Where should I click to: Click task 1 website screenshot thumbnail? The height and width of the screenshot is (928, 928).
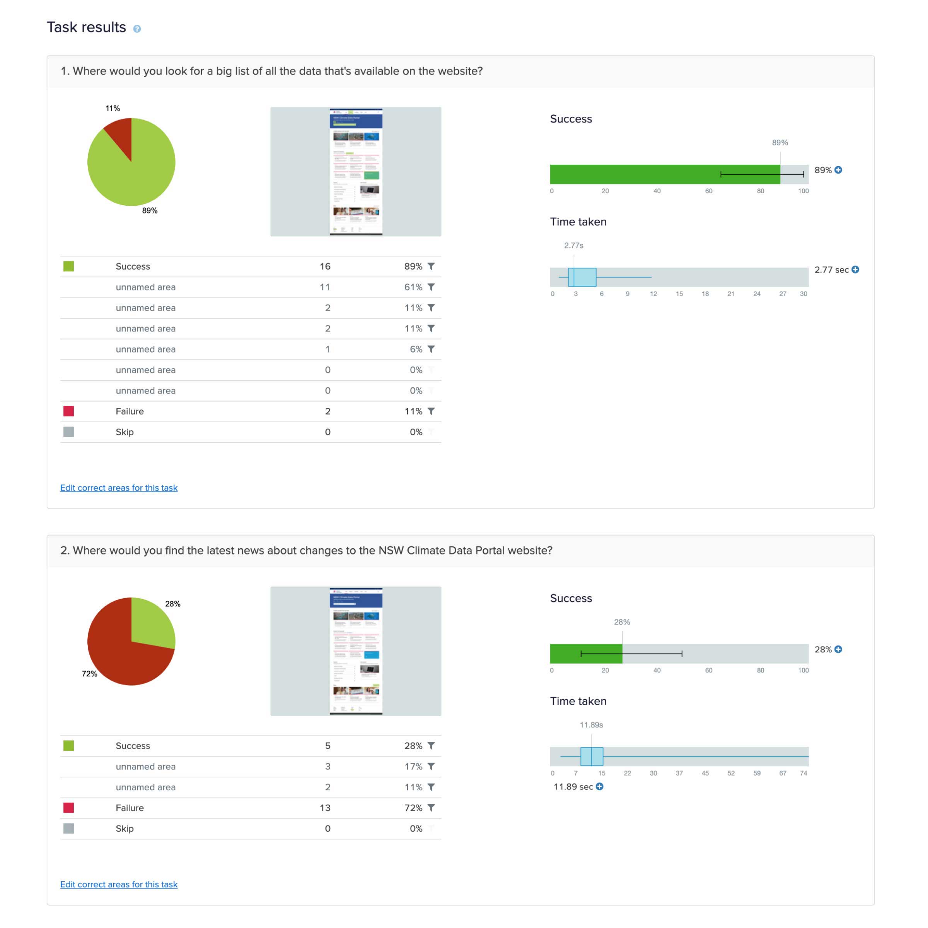[356, 172]
